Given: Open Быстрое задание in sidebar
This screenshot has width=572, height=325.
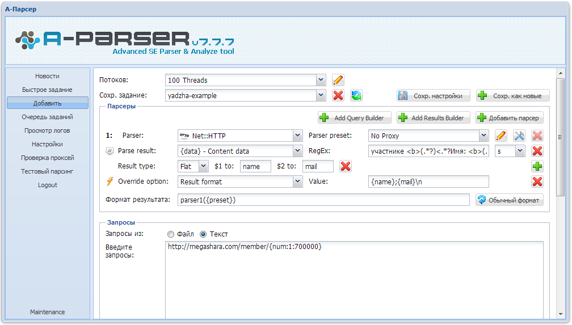Looking at the screenshot, I should (x=48, y=90).
